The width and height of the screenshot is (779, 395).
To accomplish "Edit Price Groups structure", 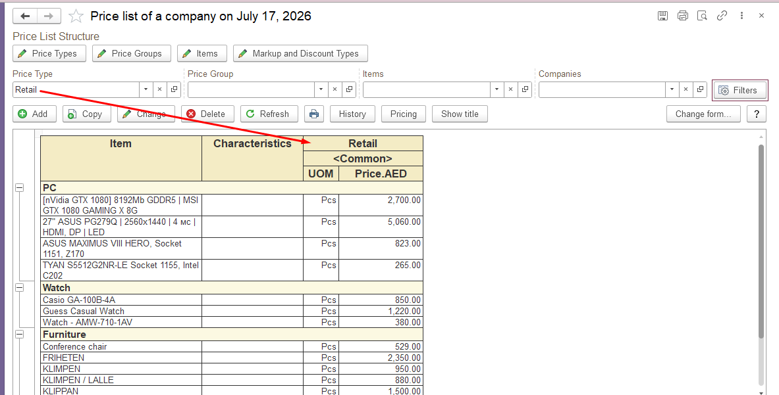I will click(x=131, y=53).
